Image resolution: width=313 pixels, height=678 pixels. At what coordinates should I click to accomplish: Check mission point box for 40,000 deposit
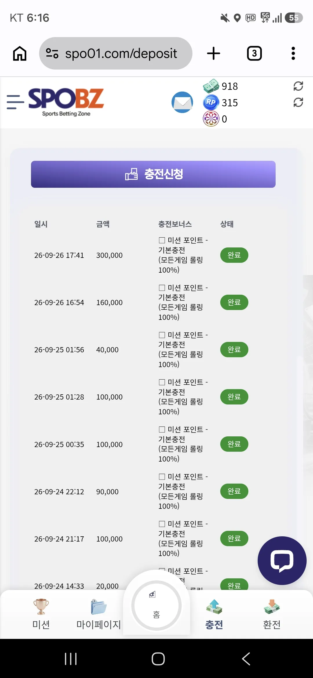[x=162, y=335]
